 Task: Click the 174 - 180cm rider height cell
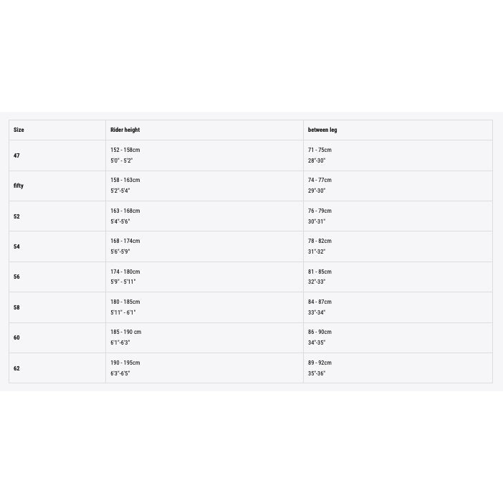[125, 272]
